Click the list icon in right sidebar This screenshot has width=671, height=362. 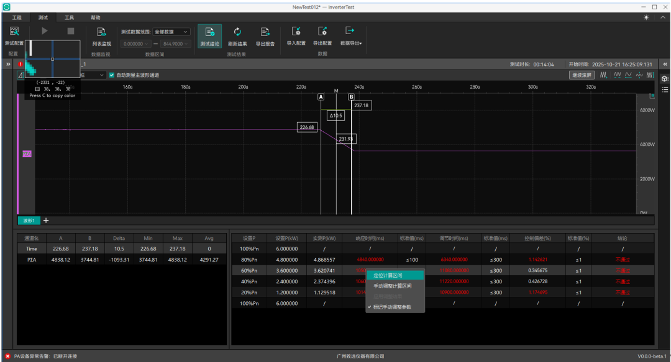point(665,90)
